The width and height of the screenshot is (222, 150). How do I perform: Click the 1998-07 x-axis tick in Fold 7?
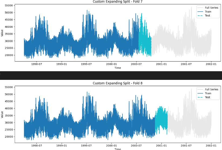tap(37, 64)
